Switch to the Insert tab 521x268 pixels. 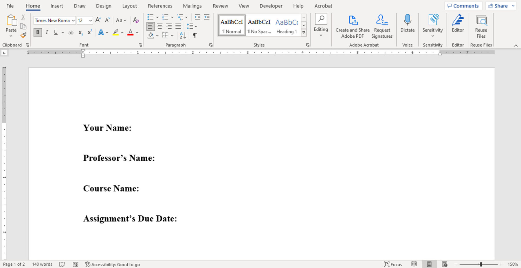click(56, 6)
